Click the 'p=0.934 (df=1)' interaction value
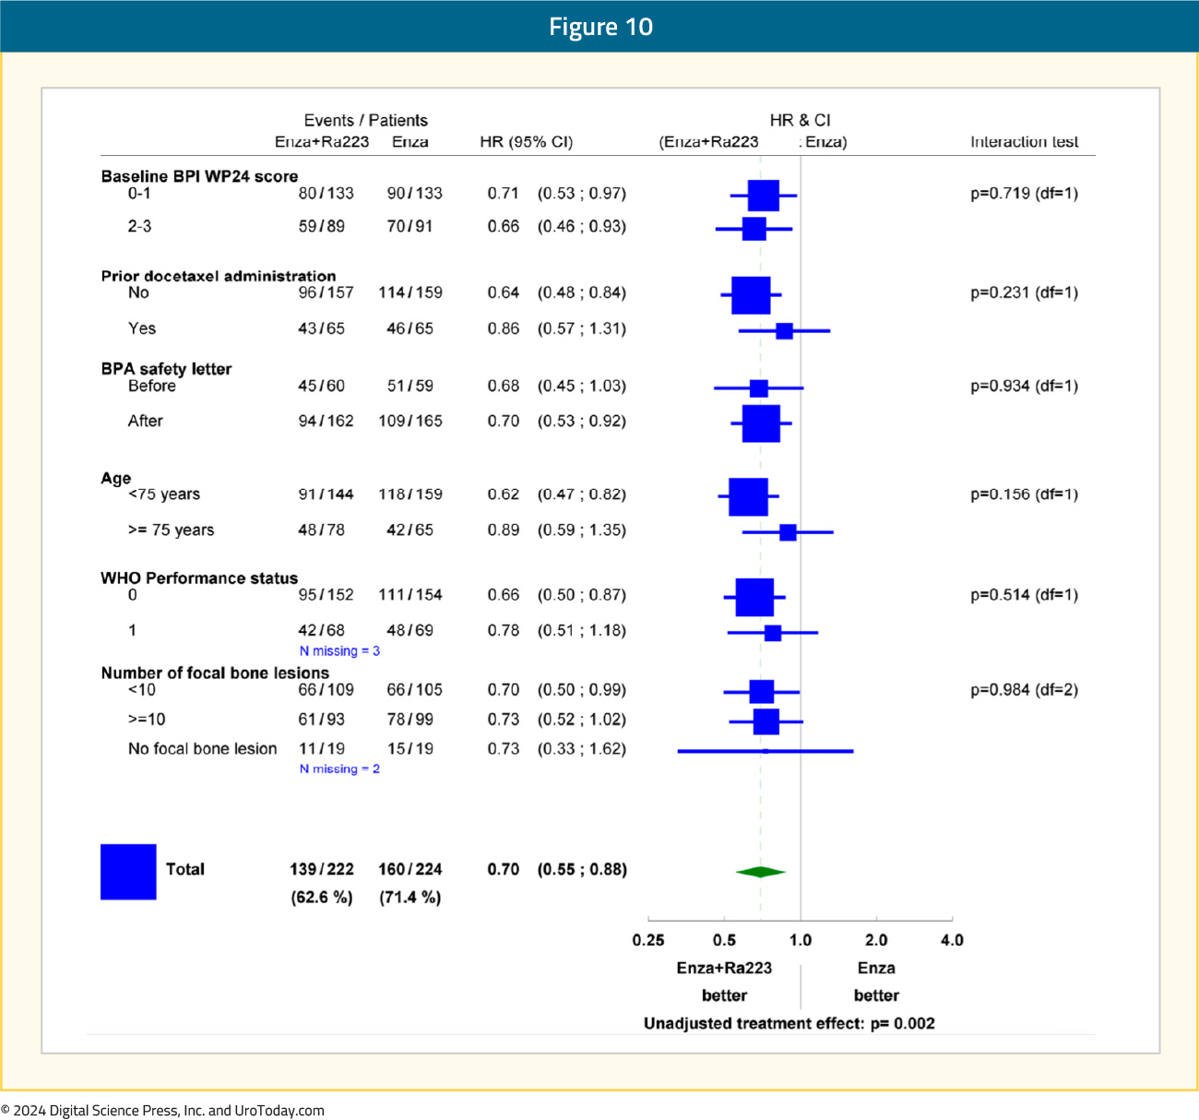Screen dimensions: 1199x1120 point(1024,386)
